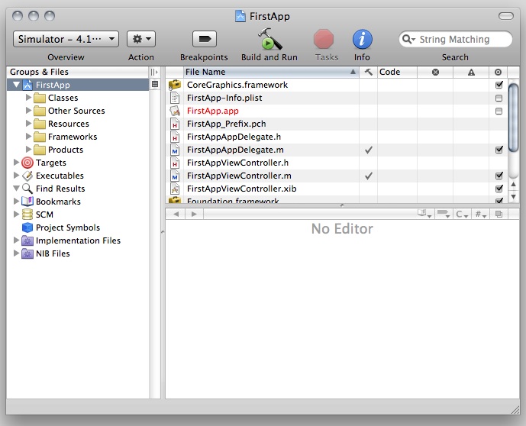The width and height of the screenshot is (526, 426).
Task: Sort by the build hammer column header
Action: point(368,72)
